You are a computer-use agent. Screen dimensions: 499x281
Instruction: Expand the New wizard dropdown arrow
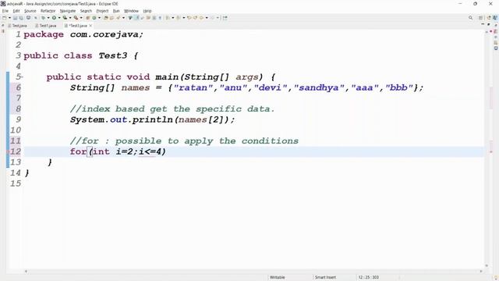click(9, 18)
